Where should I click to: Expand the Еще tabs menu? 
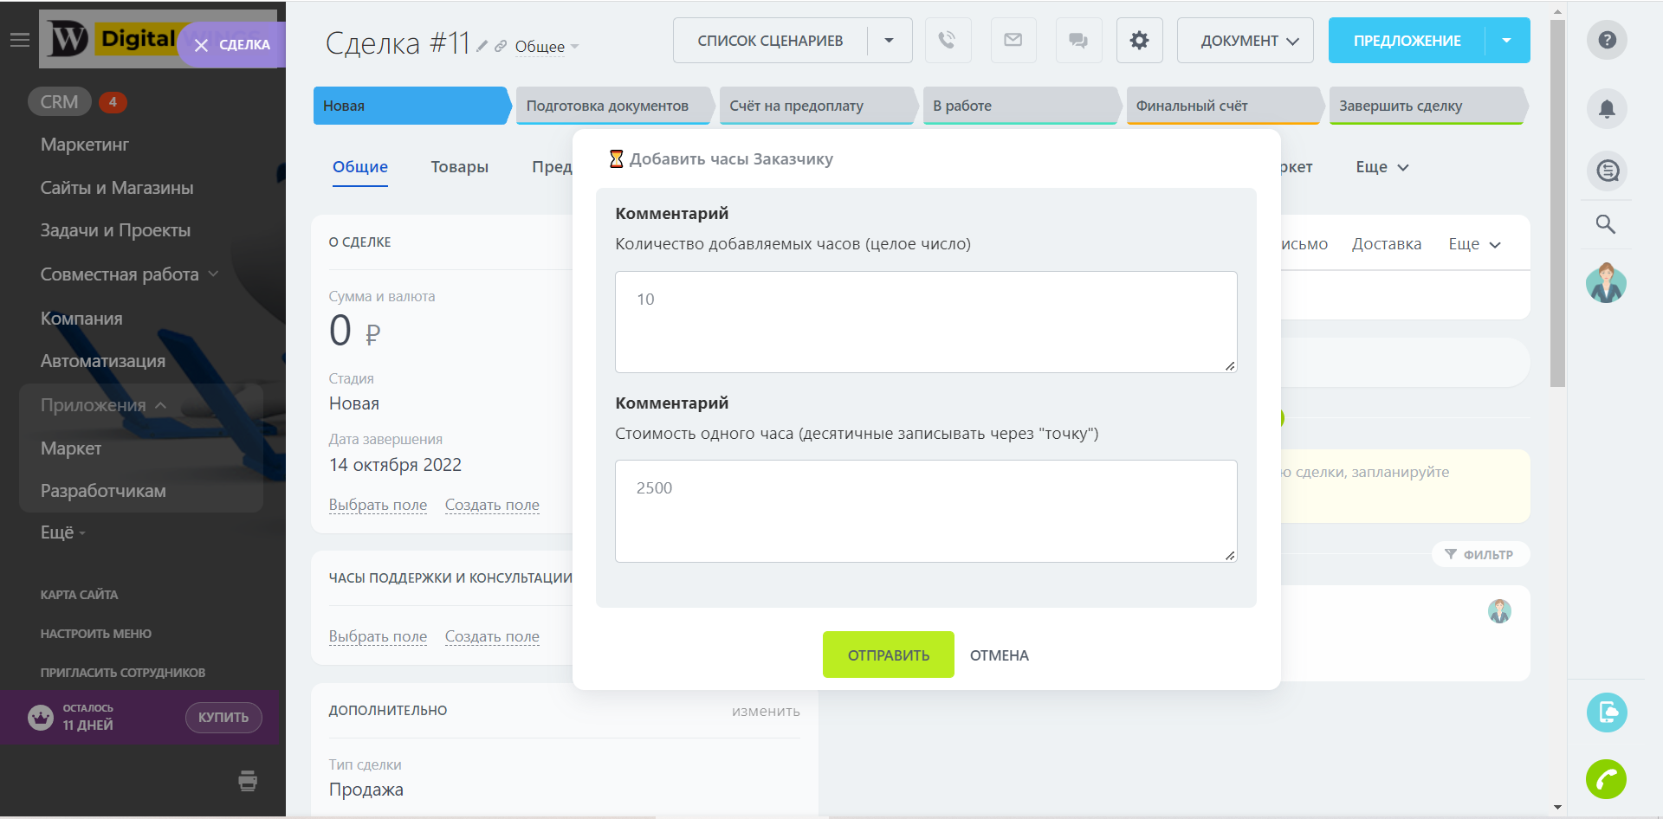(x=1382, y=167)
